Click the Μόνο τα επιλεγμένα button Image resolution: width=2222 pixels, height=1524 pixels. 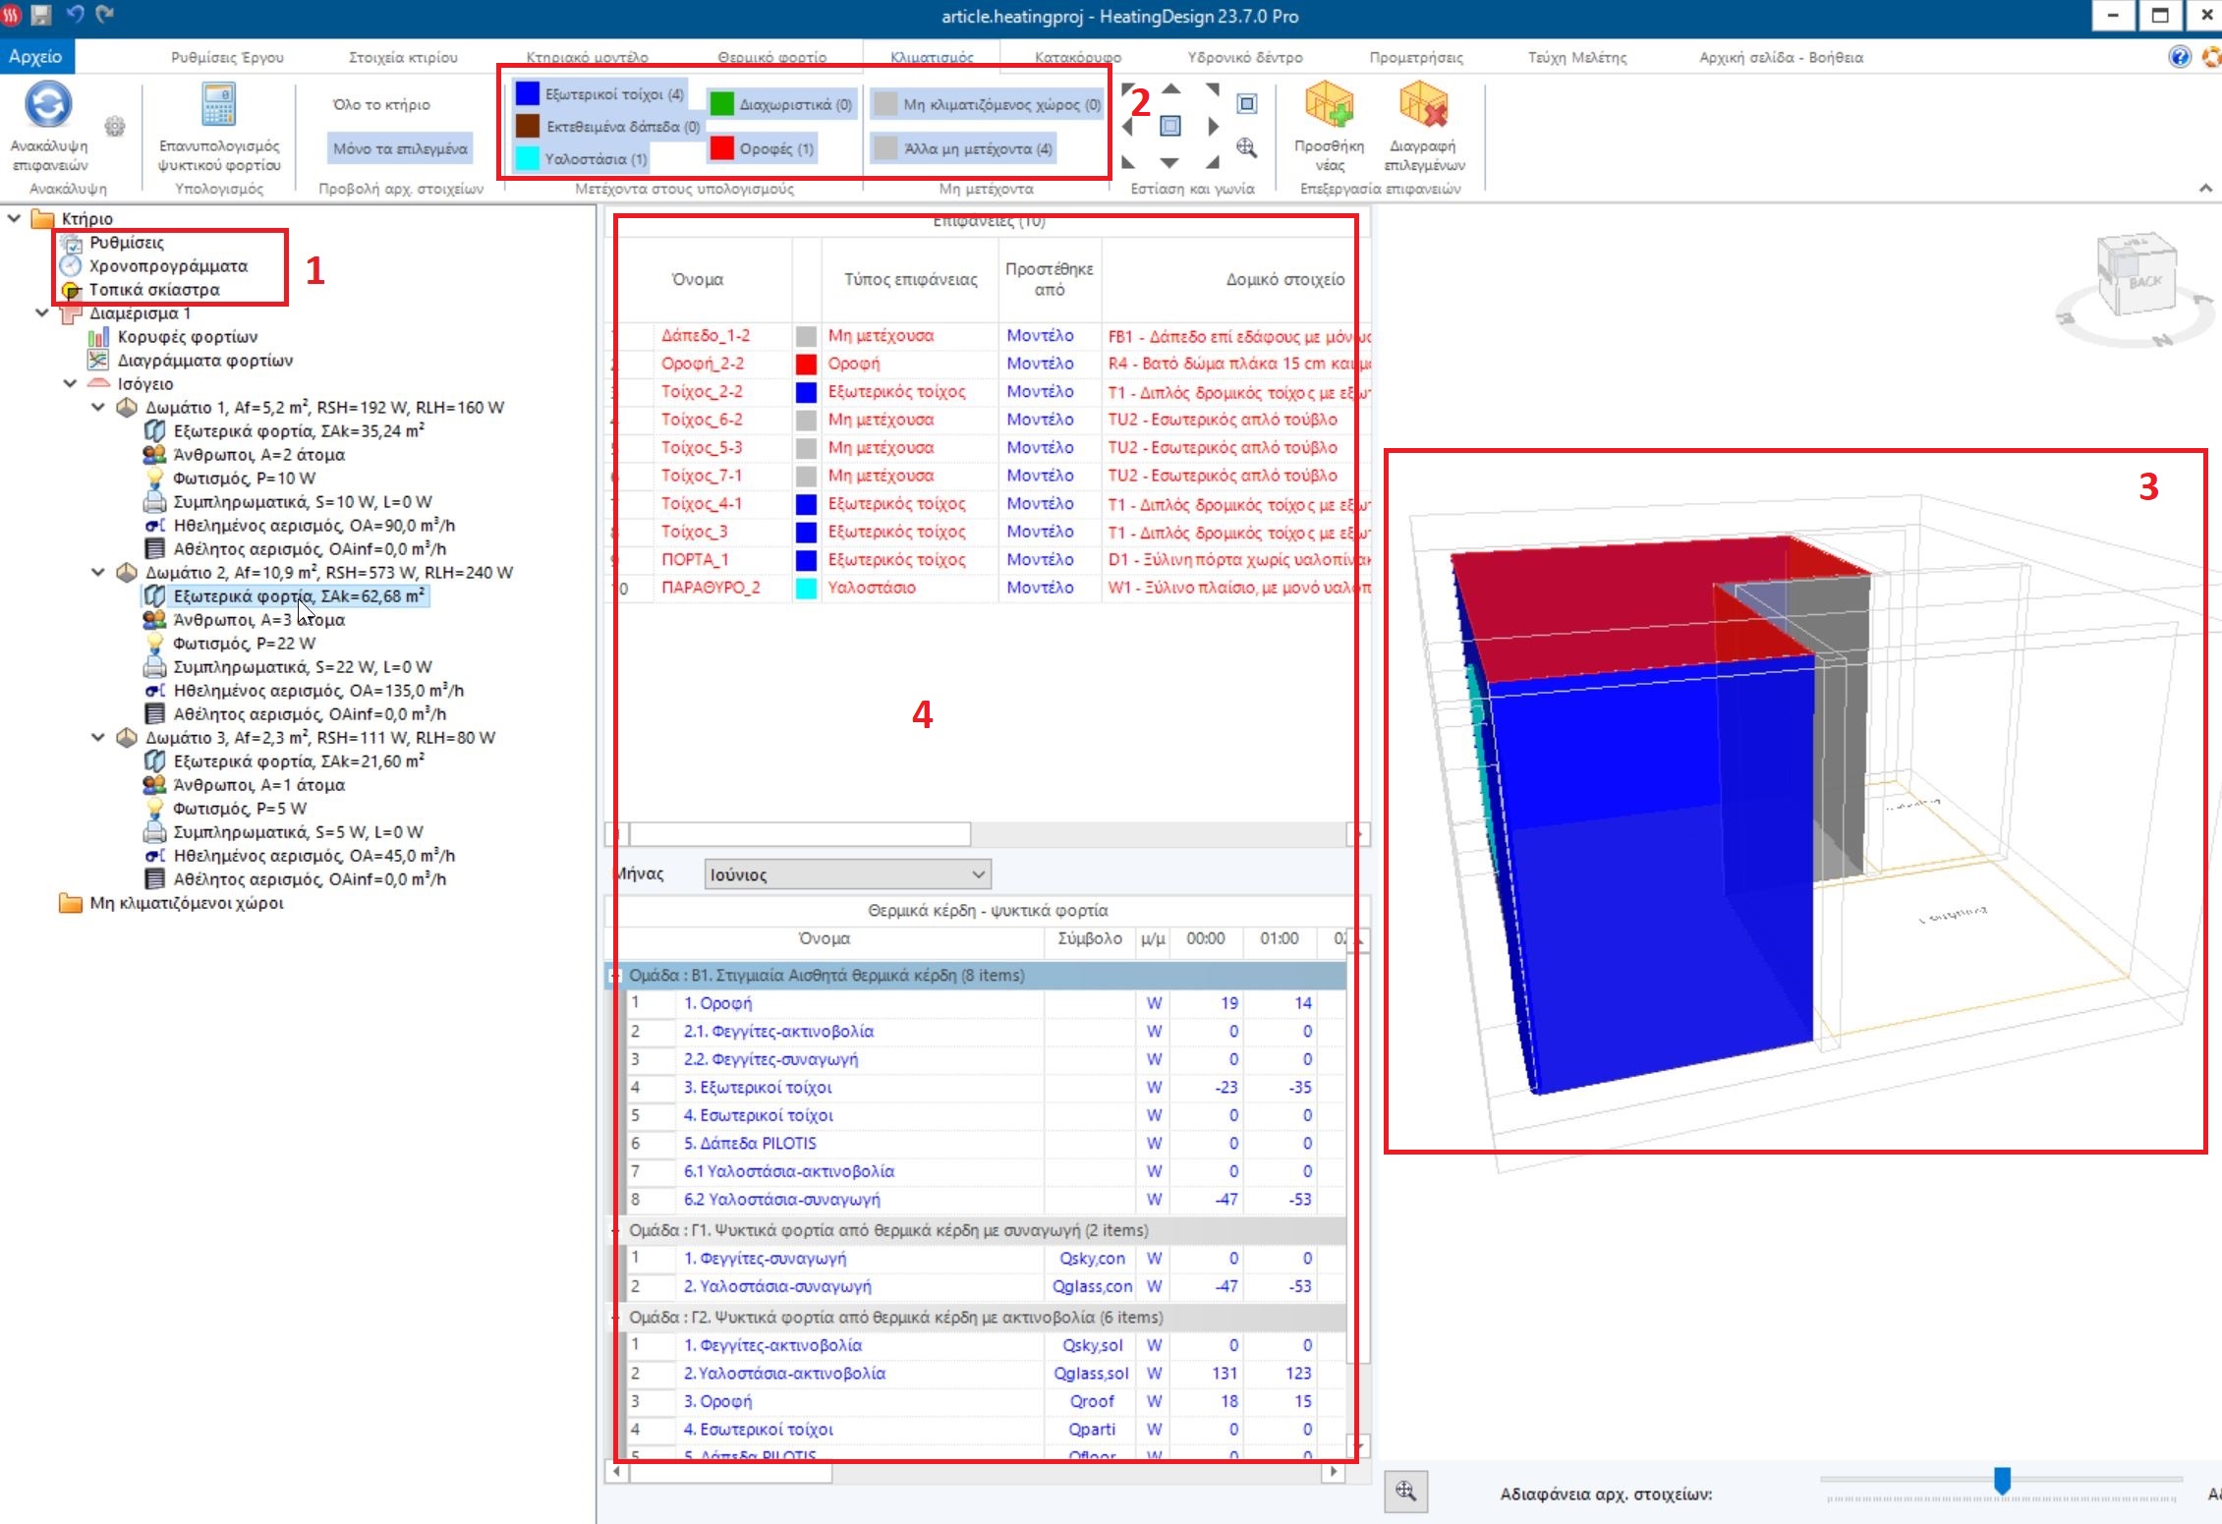pos(398,147)
